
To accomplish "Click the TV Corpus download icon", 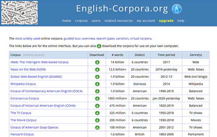I will [x=97, y=113].
